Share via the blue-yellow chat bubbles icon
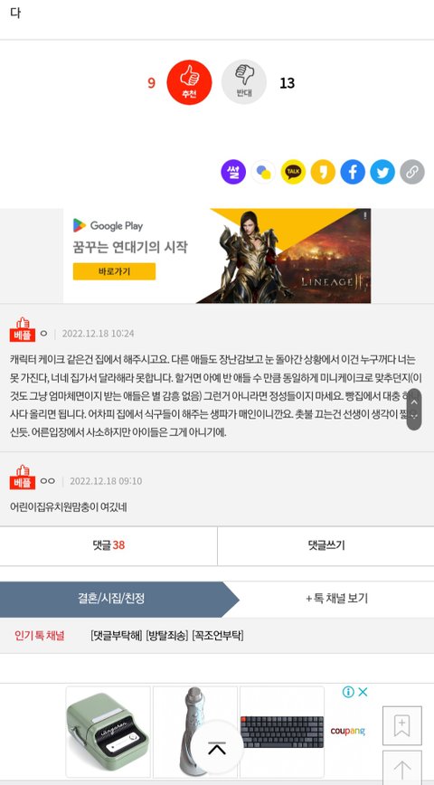This screenshot has height=785, width=434. [263, 172]
